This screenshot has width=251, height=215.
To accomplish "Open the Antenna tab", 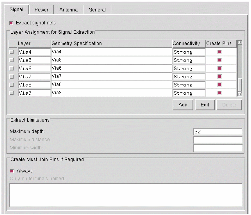I will pyautogui.click(x=68, y=10).
